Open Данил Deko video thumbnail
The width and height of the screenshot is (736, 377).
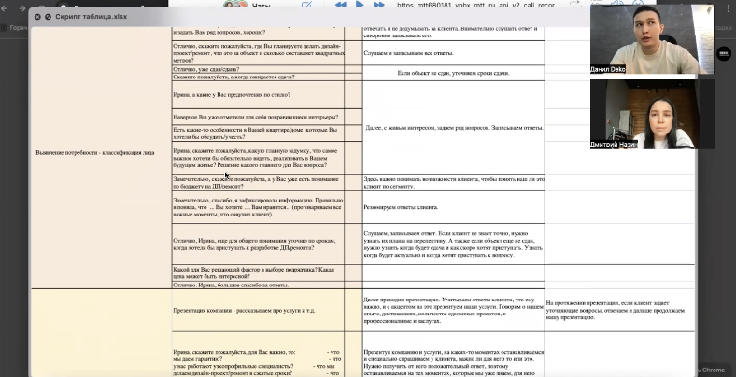pyautogui.click(x=652, y=39)
